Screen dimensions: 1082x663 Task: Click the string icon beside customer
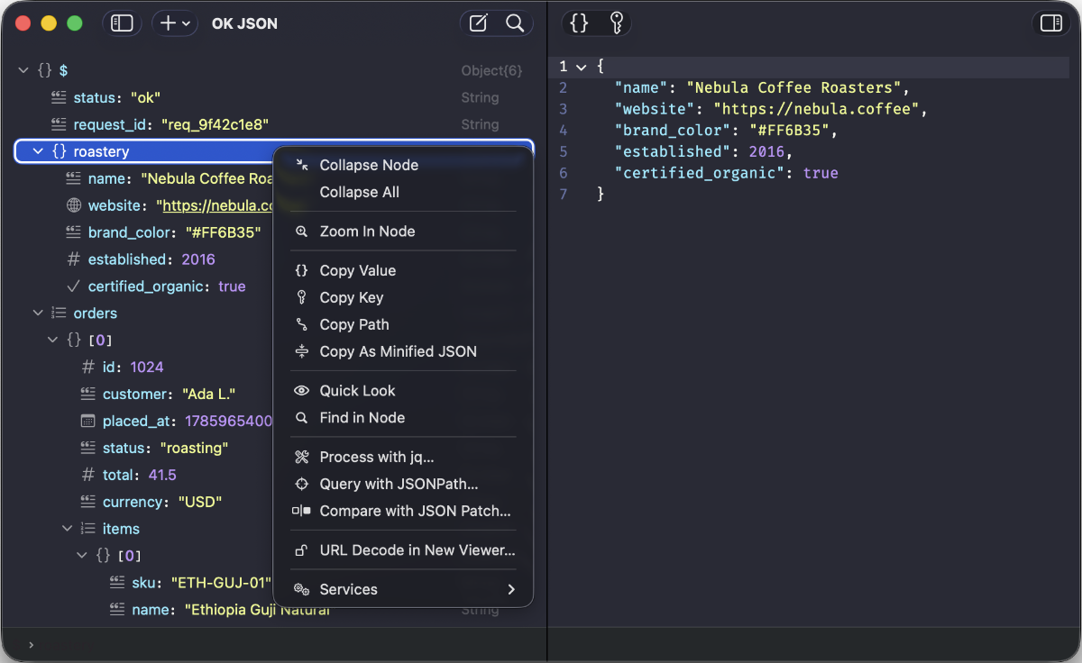pos(88,394)
